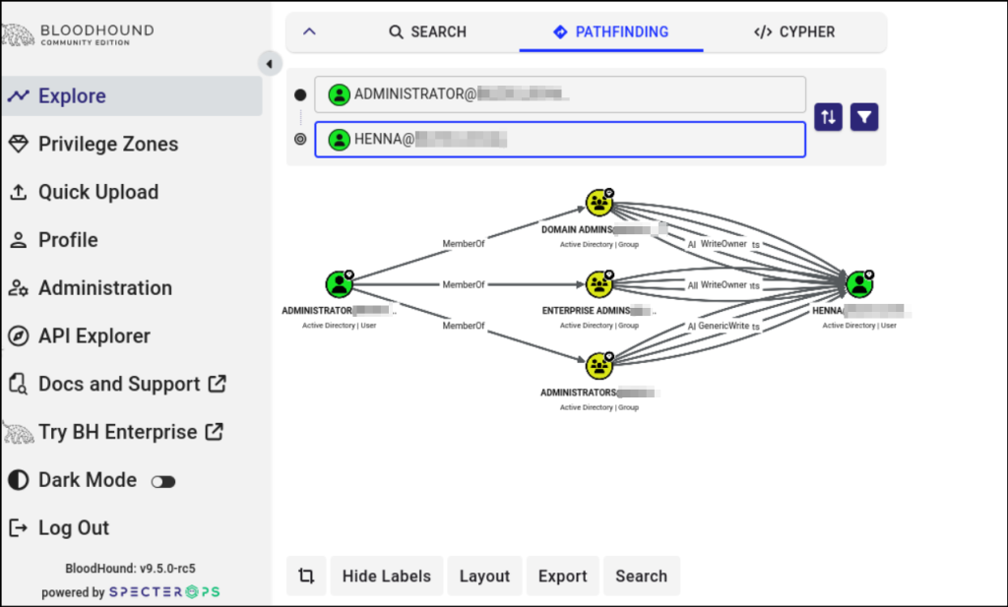Click the Quick Upload arrow icon

pos(18,192)
